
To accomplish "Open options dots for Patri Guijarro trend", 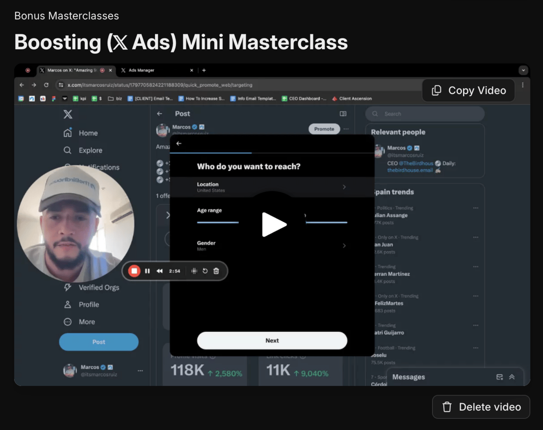I will [x=476, y=325].
